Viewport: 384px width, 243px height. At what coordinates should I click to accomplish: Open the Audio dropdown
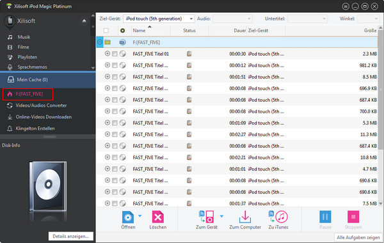pos(232,19)
